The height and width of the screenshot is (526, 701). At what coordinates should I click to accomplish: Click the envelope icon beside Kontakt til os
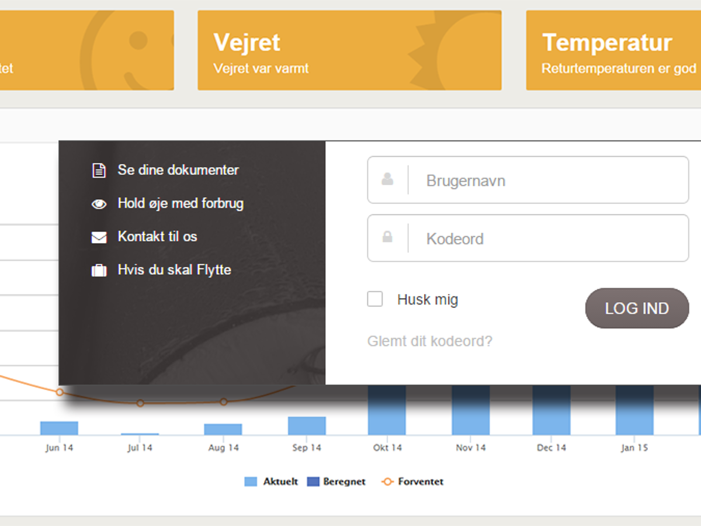tap(99, 237)
